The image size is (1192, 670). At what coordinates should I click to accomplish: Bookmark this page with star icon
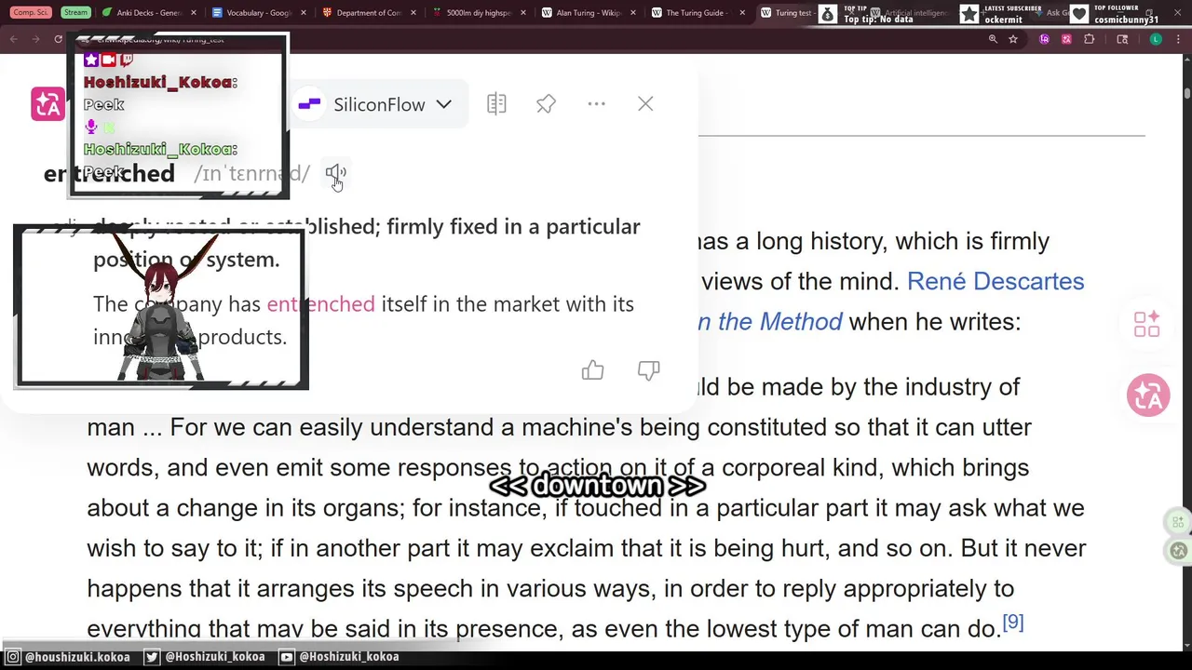1013,39
